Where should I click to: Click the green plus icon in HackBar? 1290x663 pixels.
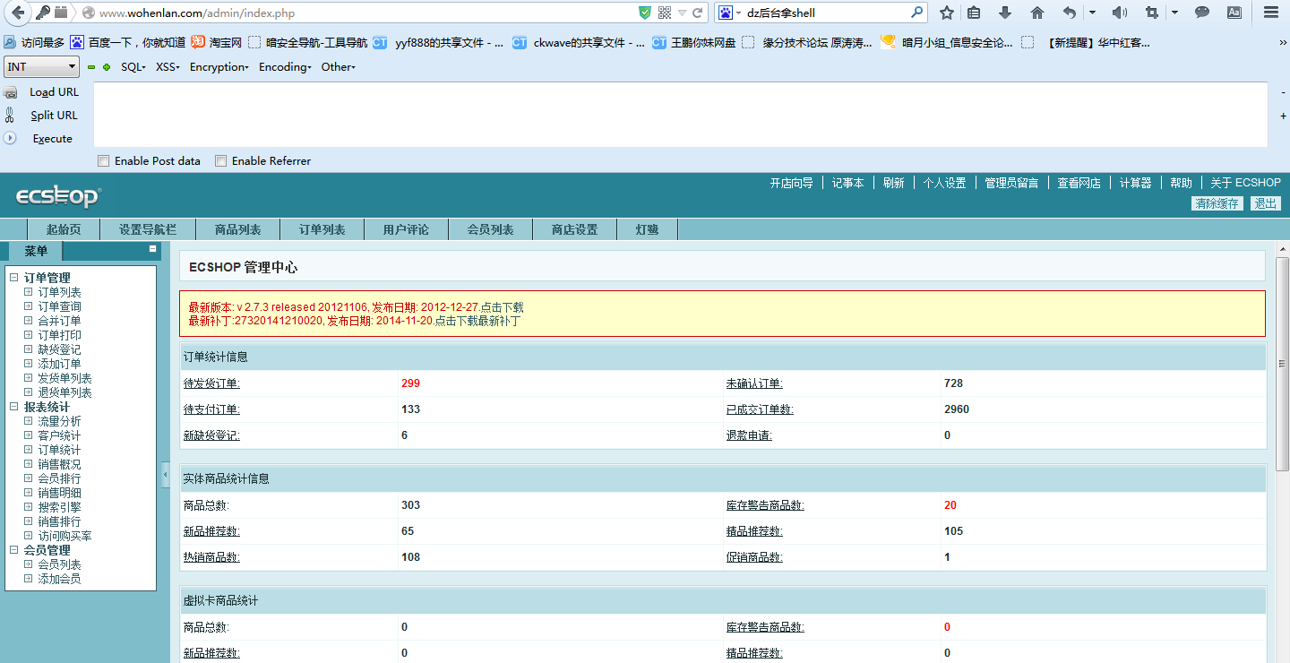(107, 67)
